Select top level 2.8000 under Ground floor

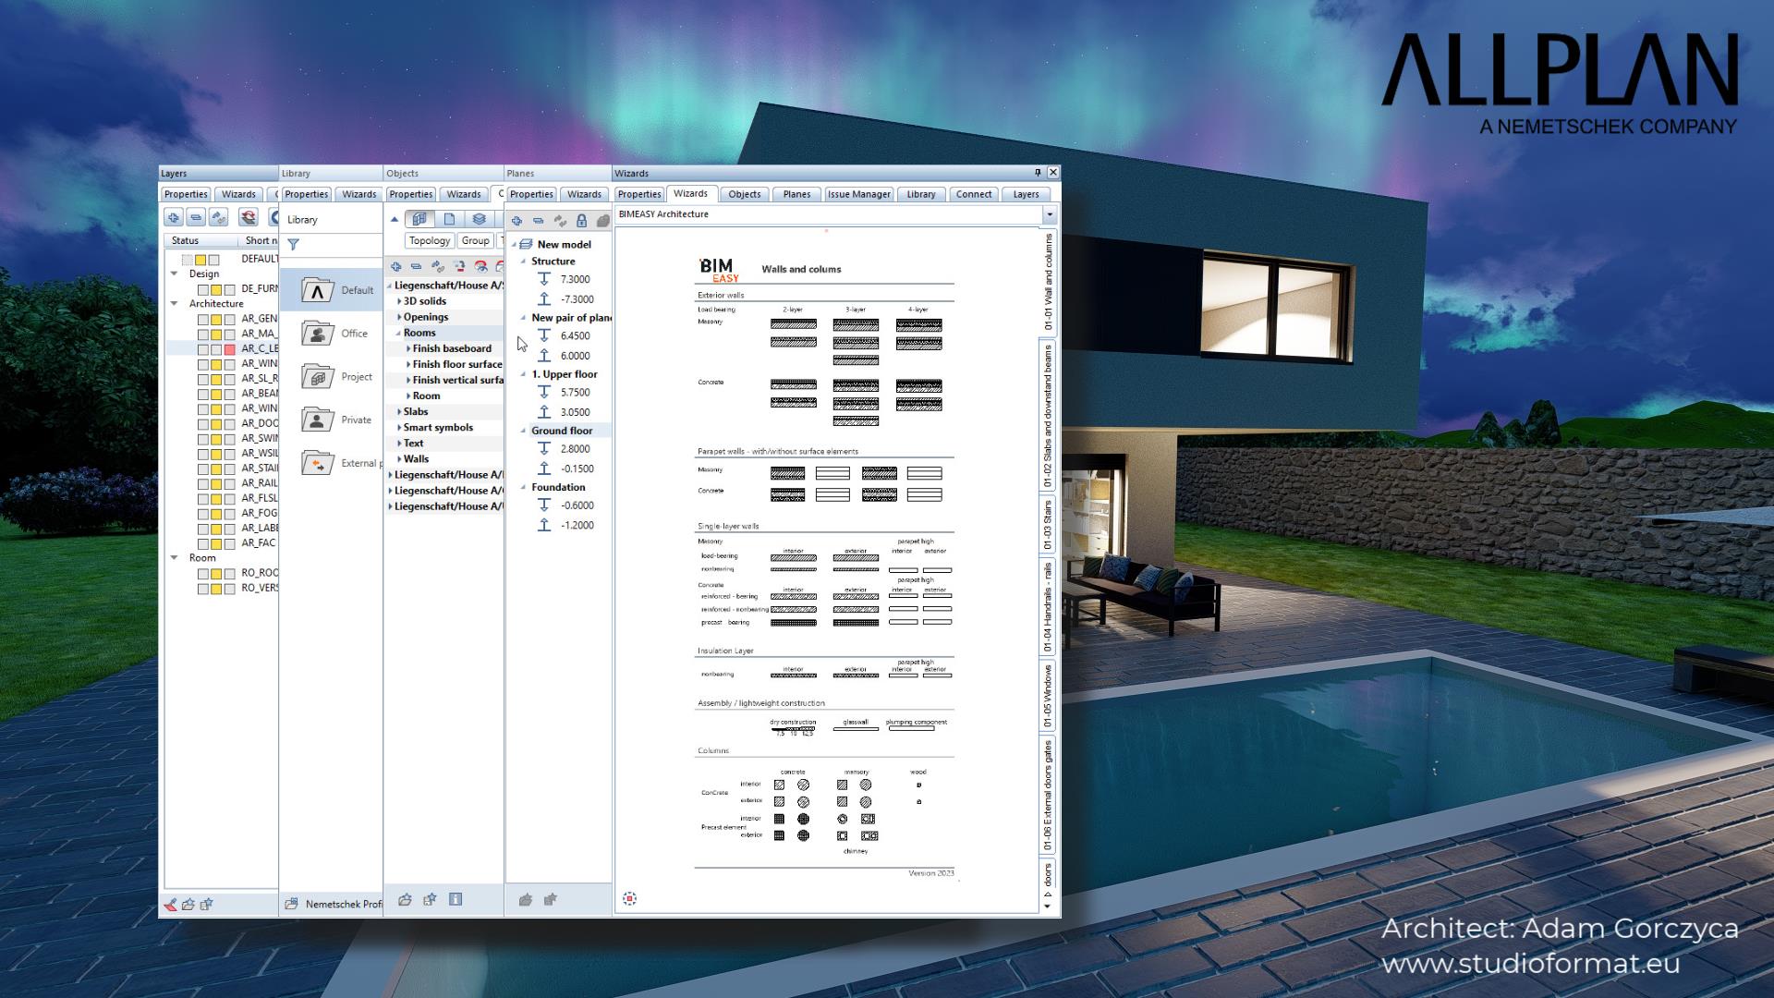click(x=565, y=449)
